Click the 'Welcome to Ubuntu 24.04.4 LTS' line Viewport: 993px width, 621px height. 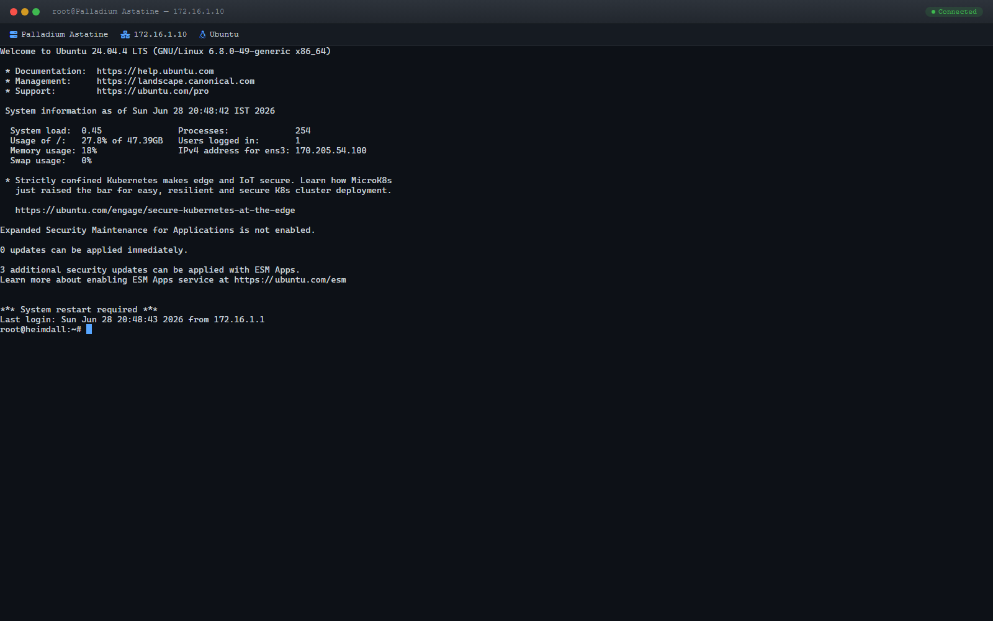coord(165,52)
